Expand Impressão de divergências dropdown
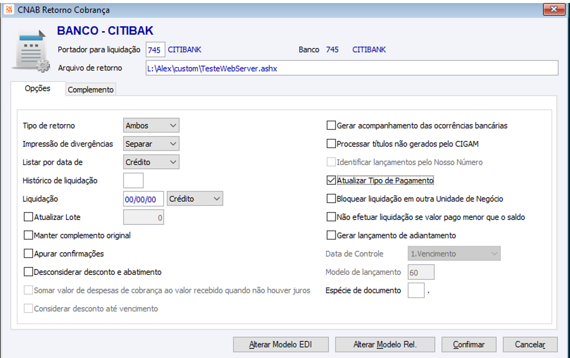The height and width of the screenshot is (358, 570). 151,144
